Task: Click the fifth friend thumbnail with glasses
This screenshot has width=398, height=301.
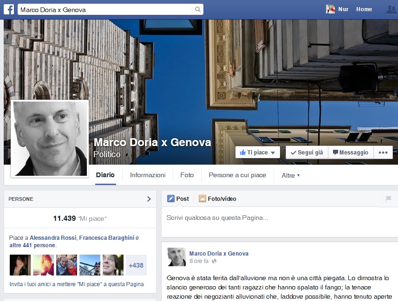Action: 113,265
